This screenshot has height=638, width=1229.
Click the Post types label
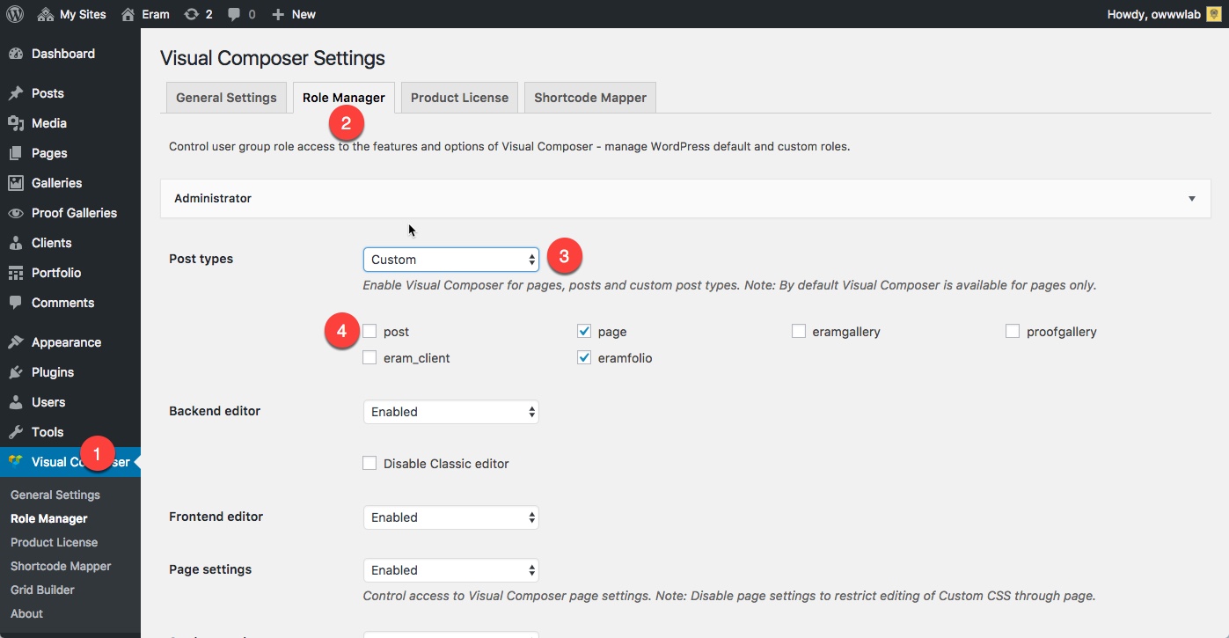coord(201,260)
